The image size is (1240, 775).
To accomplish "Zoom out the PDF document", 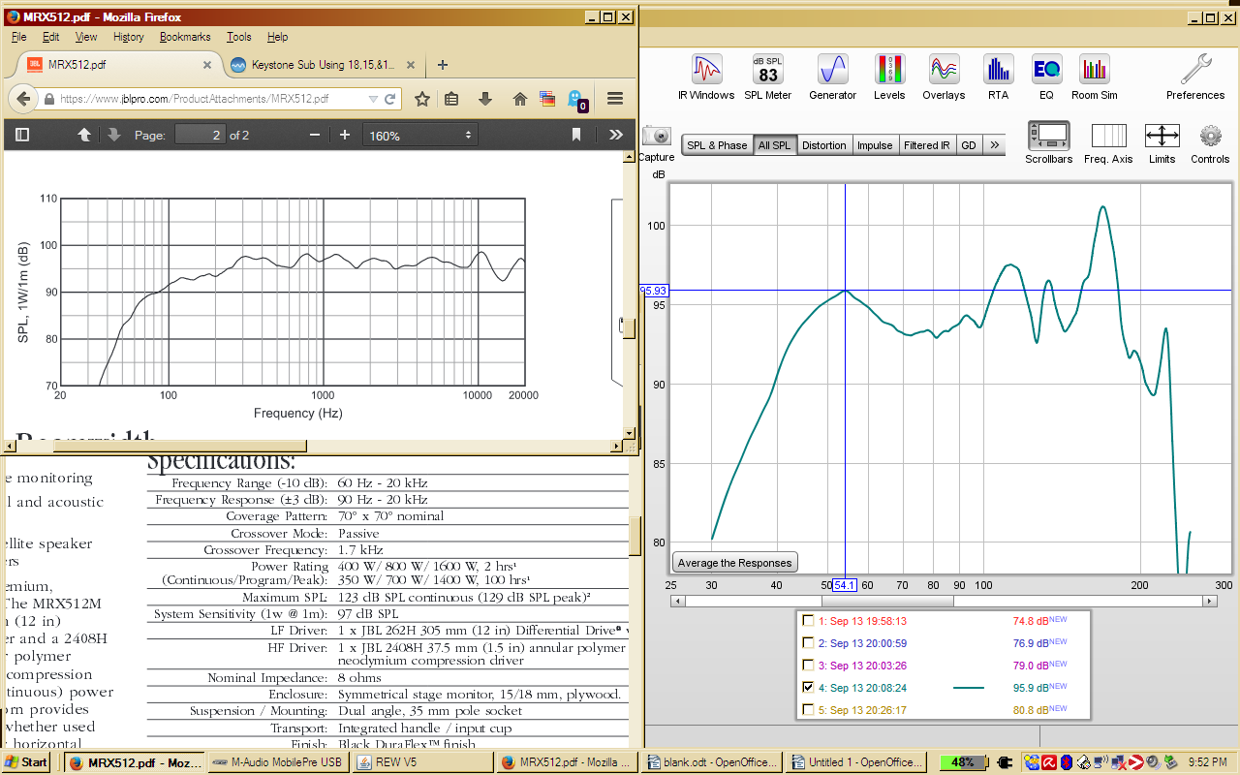I will tap(314, 136).
